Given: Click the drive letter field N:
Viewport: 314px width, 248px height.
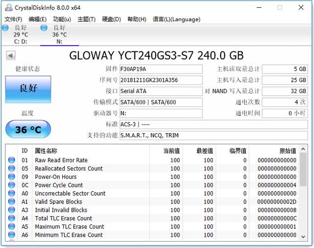Looking at the screenshot, I should (161, 113).
